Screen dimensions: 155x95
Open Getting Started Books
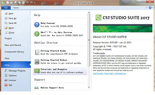(60, 52)
